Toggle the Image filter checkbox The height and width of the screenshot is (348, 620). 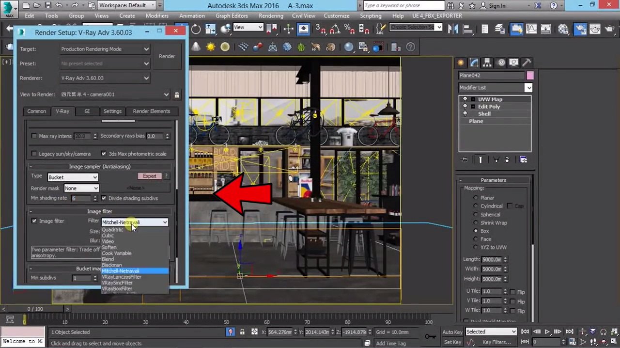(x=34, y=221)
